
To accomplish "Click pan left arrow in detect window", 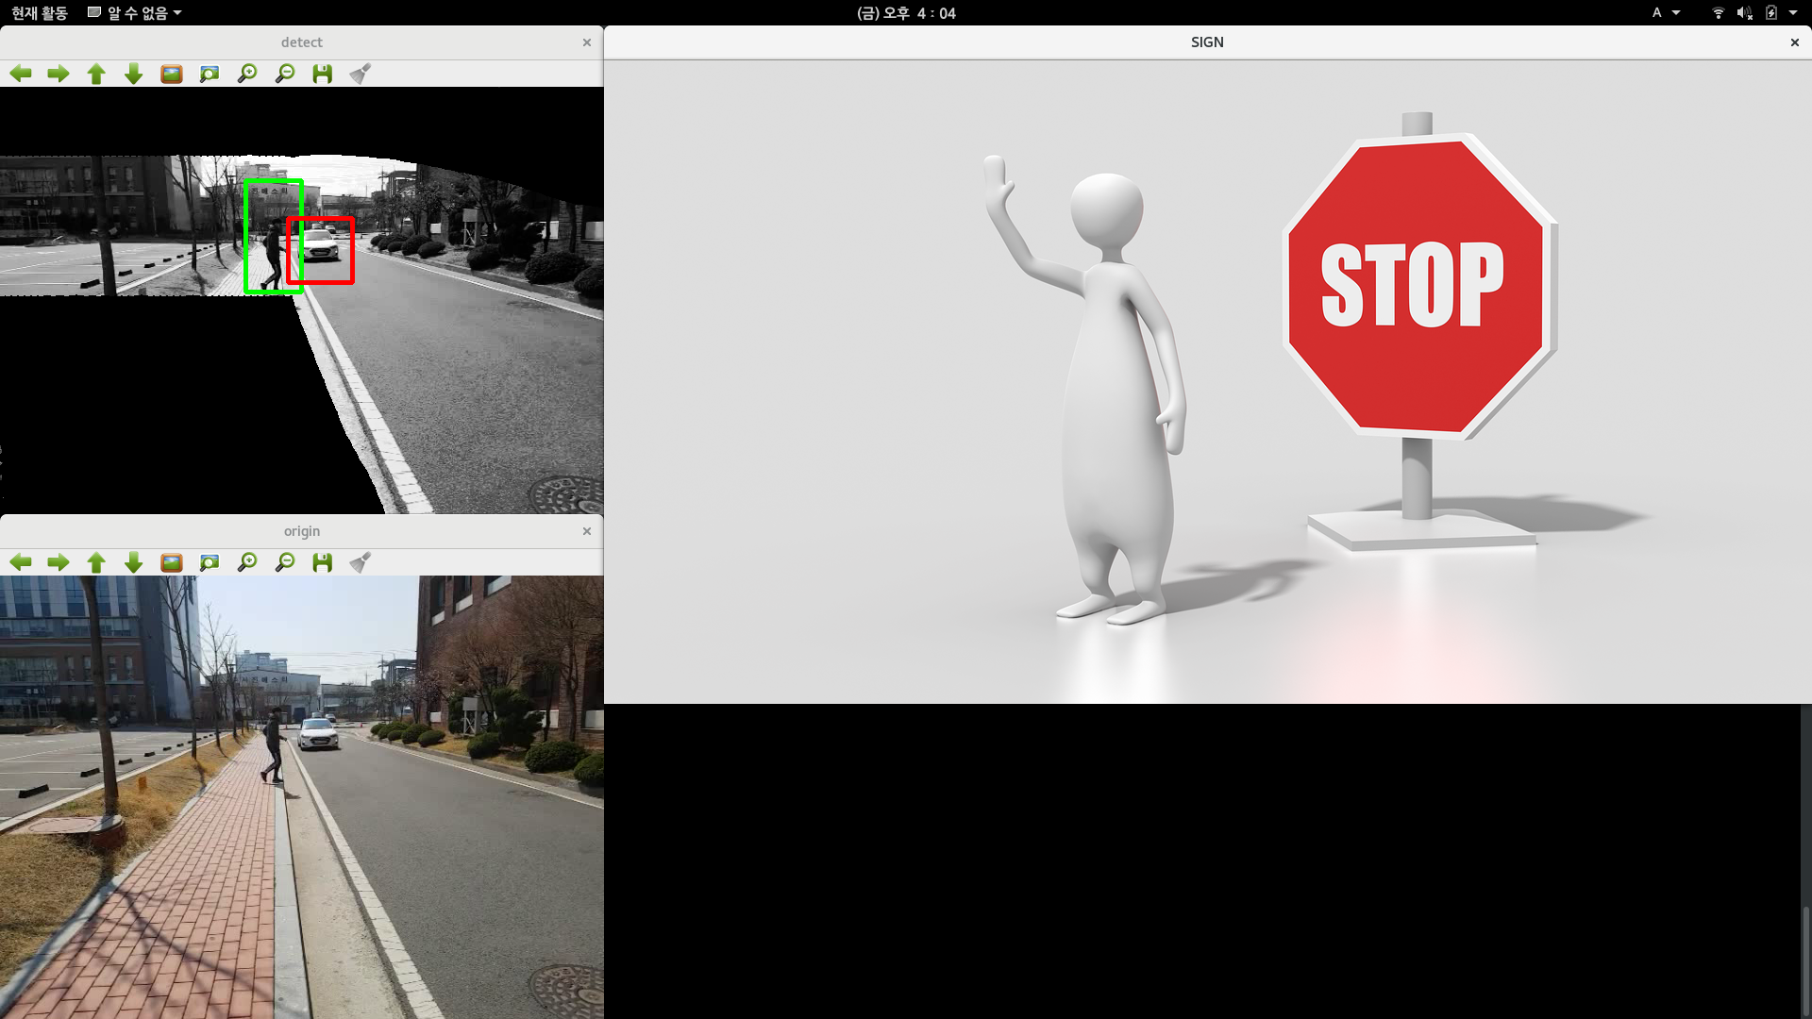I will click(21, 74).
